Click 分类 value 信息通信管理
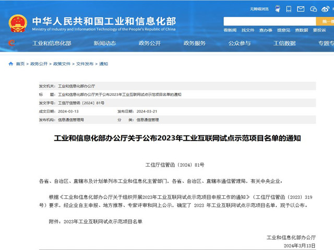334x250 pixels. 148,120
